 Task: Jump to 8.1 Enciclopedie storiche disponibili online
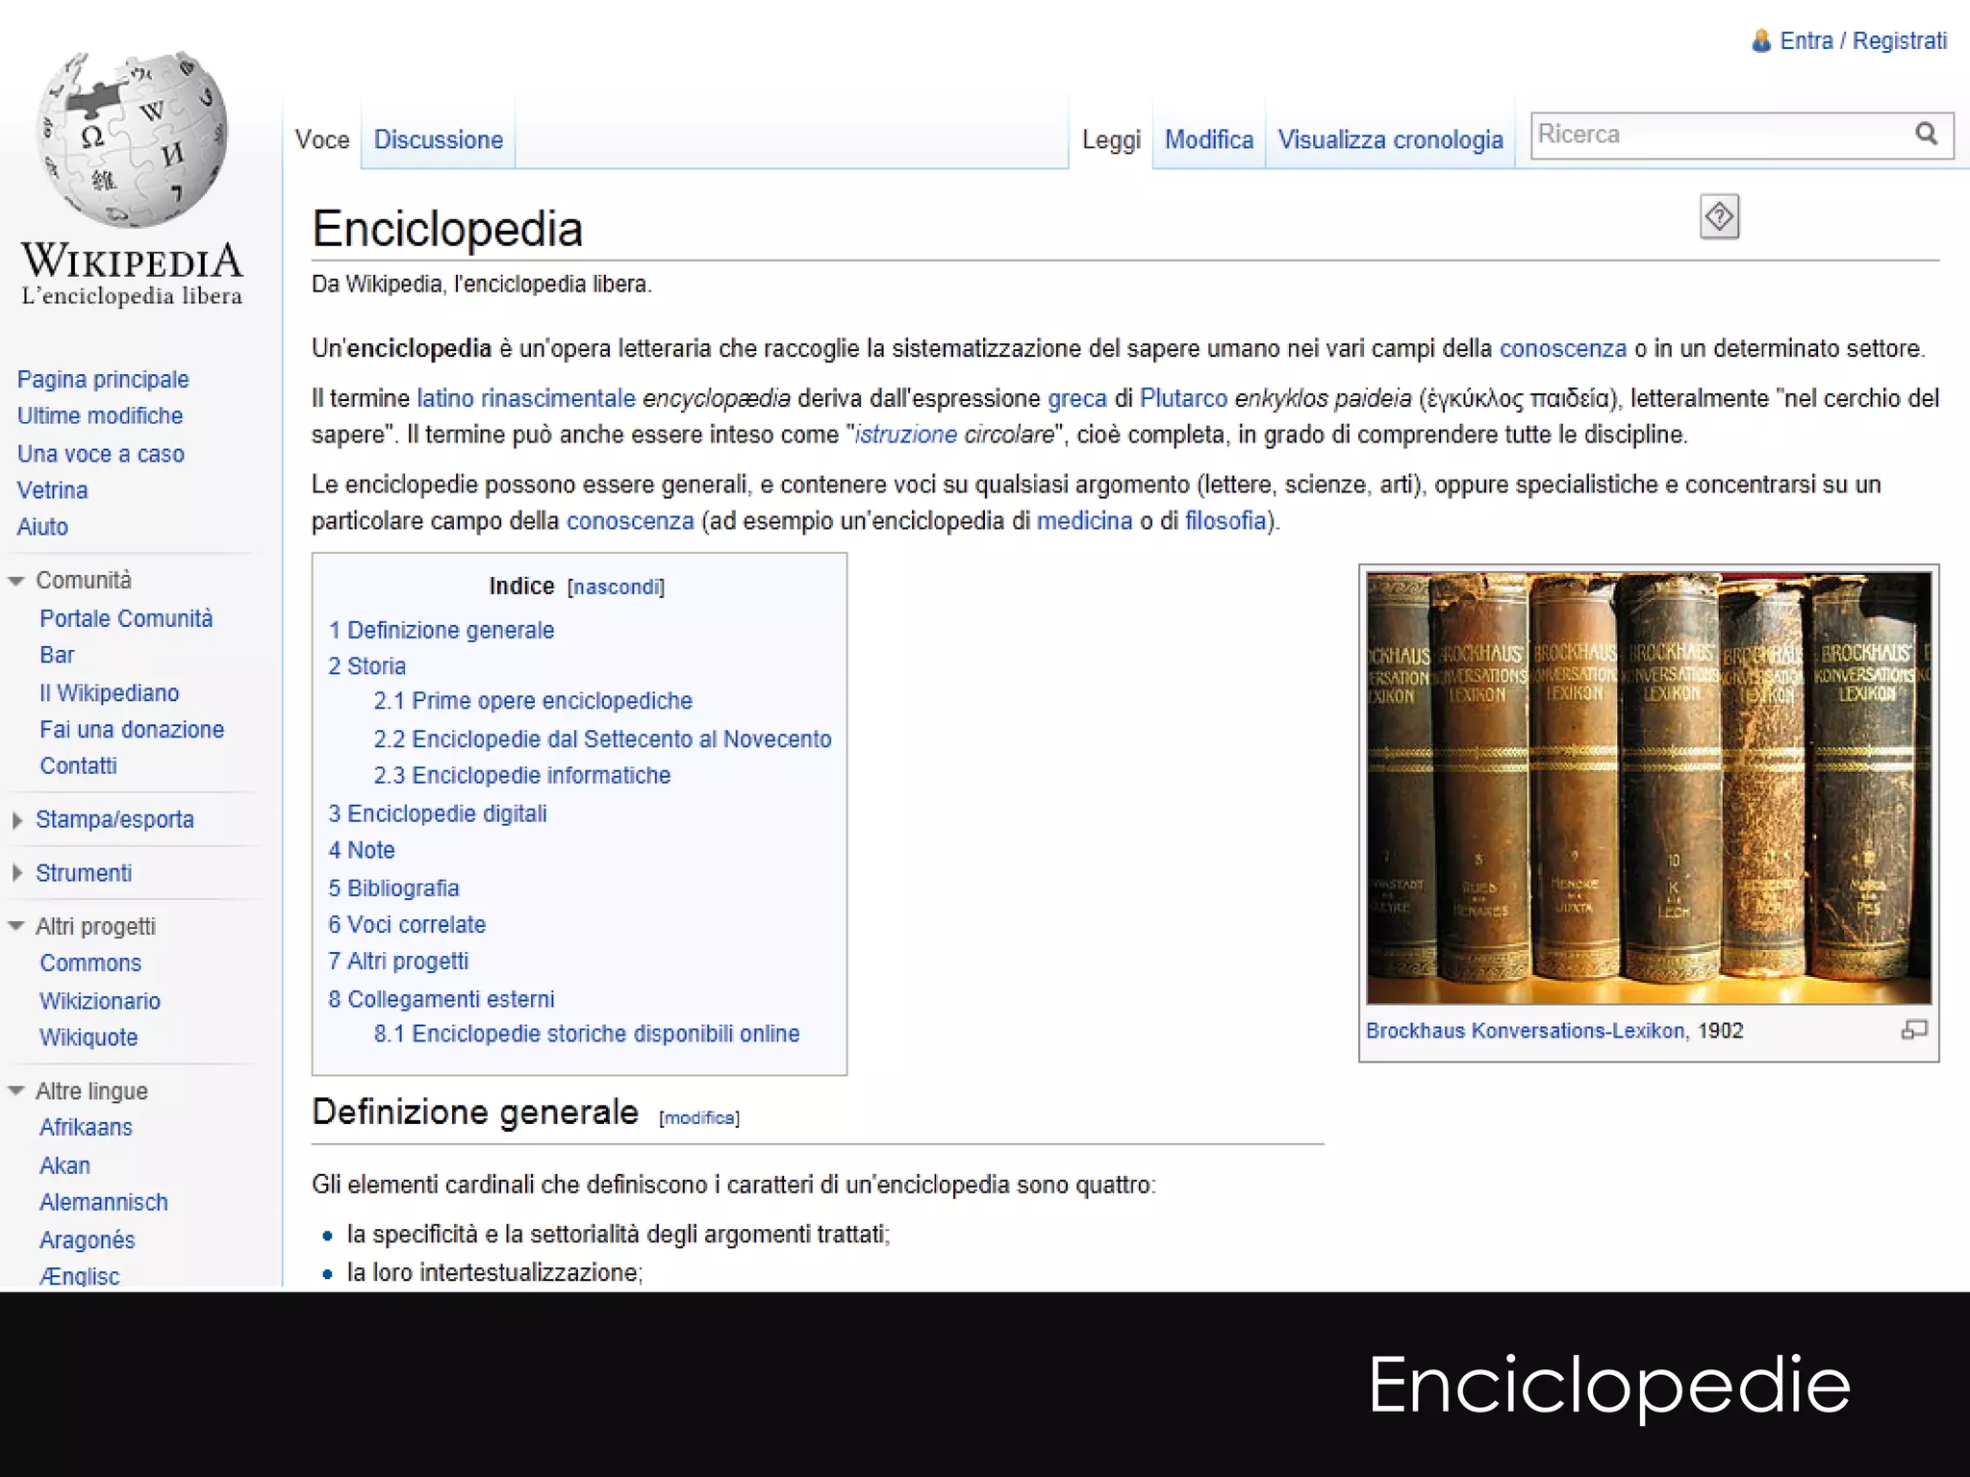click(587, 1035)
